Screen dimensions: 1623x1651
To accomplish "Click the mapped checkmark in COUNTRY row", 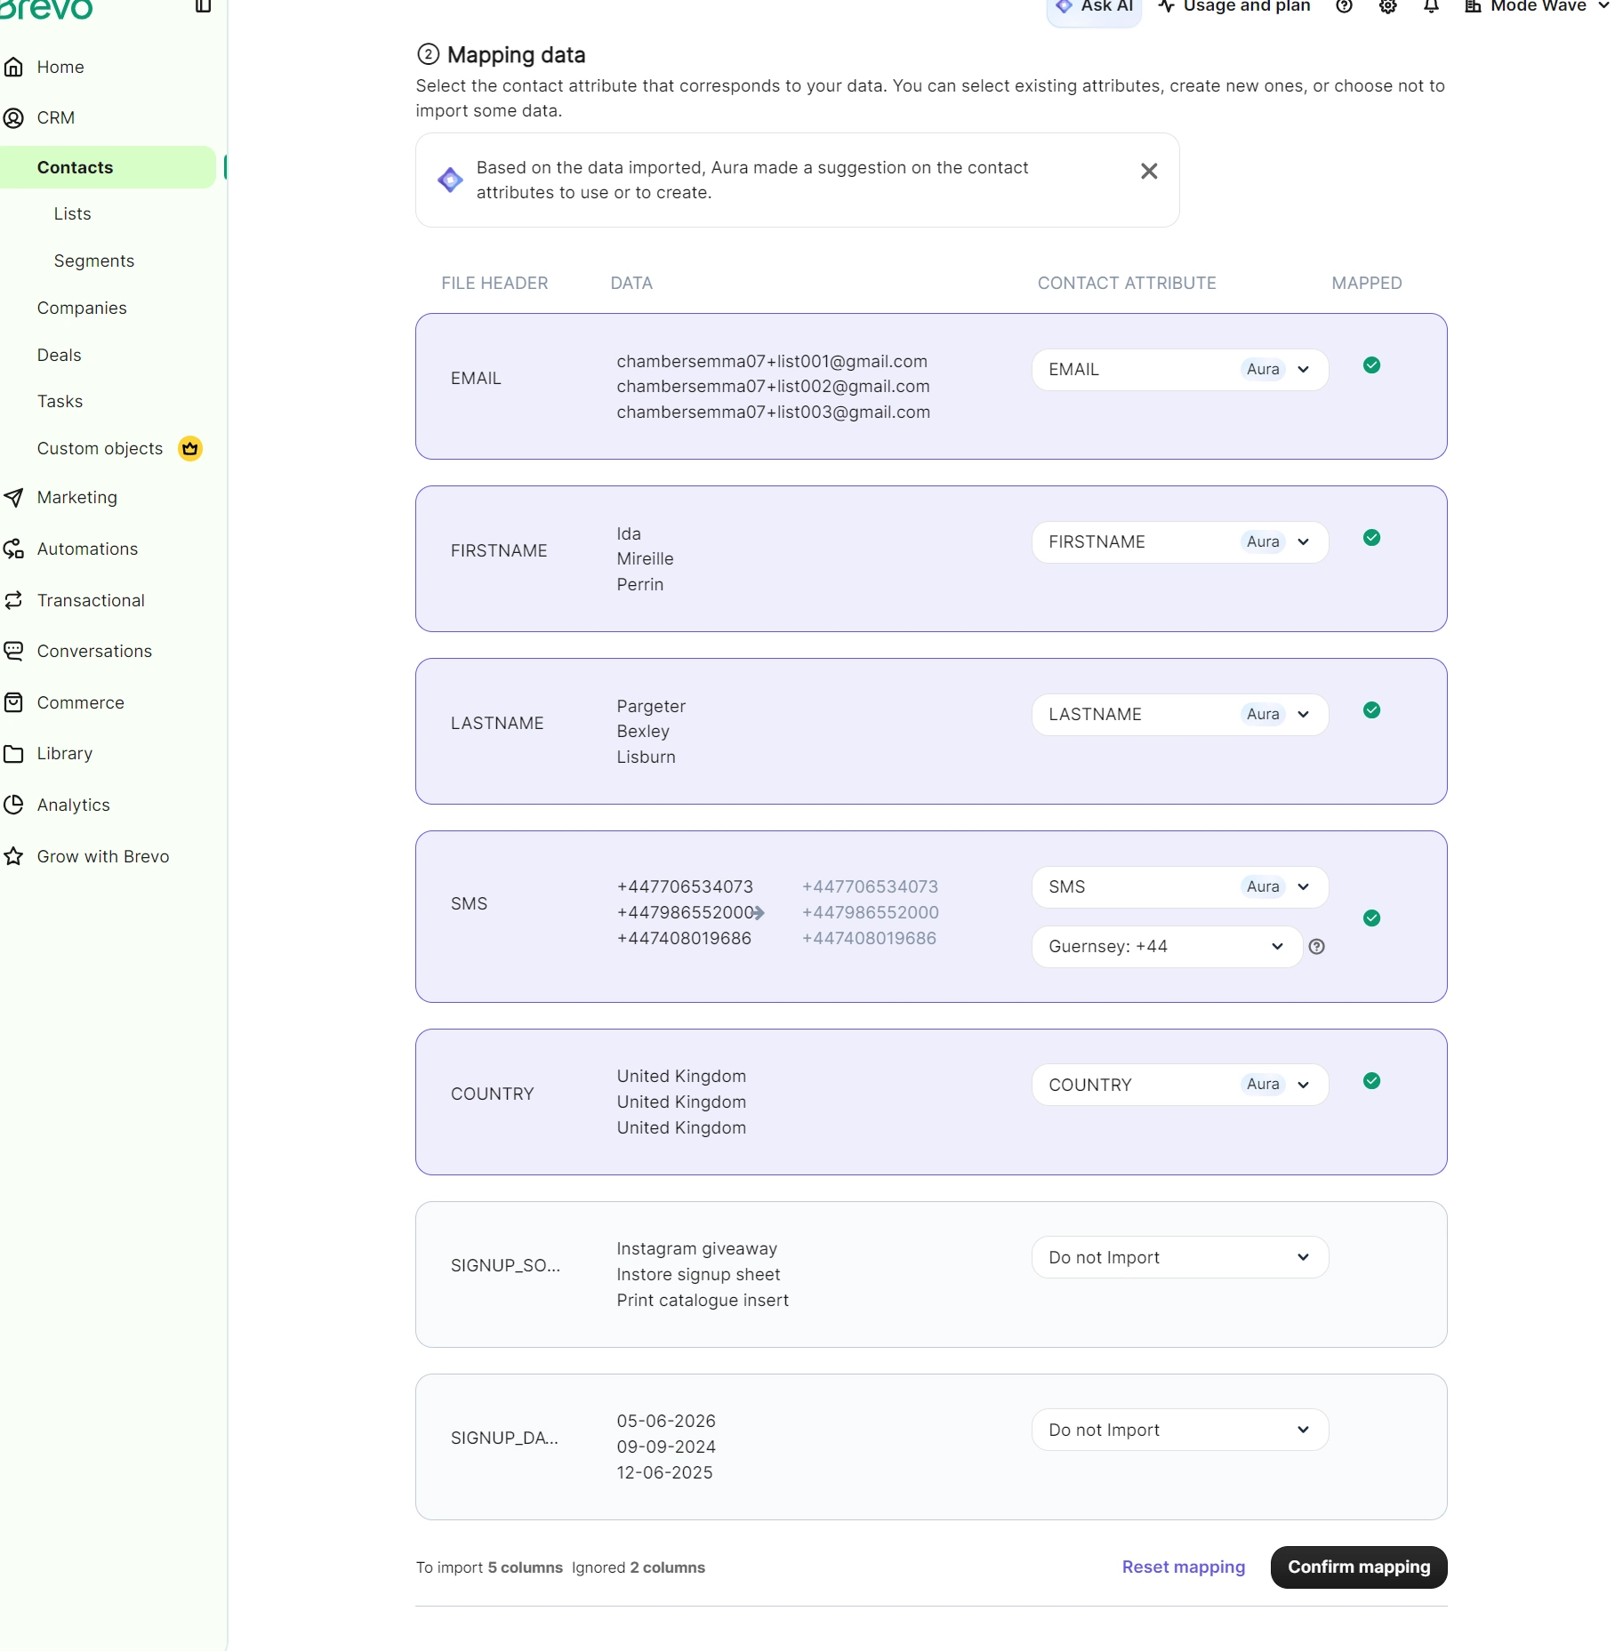I will (1371, 1081).
